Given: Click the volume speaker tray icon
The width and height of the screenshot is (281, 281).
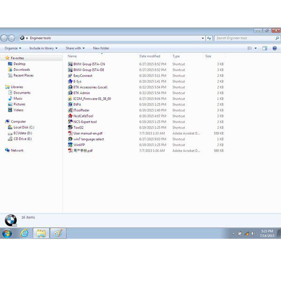Looking at the screenshot, I should pos(253,233).
